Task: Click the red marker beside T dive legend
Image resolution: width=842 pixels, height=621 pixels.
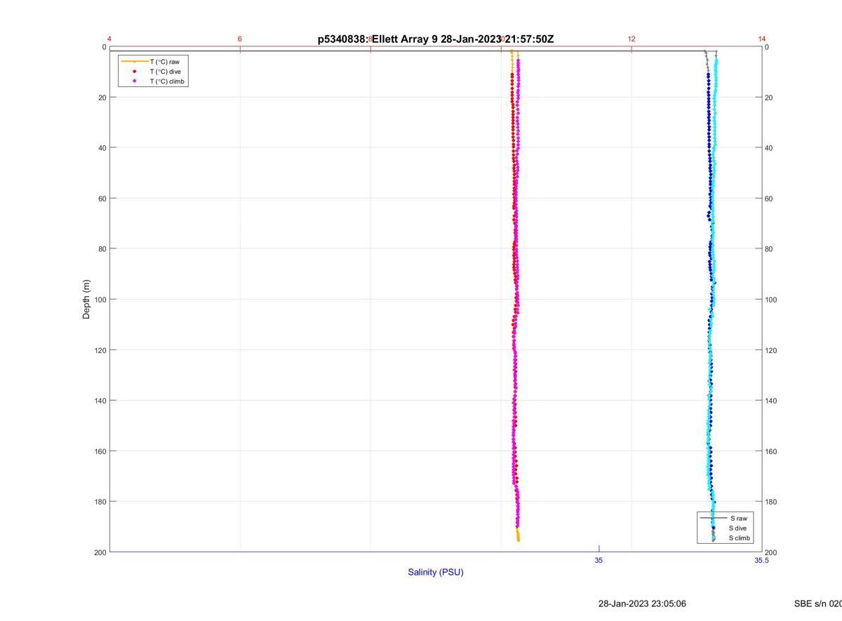Action: [x=134, y=72]
